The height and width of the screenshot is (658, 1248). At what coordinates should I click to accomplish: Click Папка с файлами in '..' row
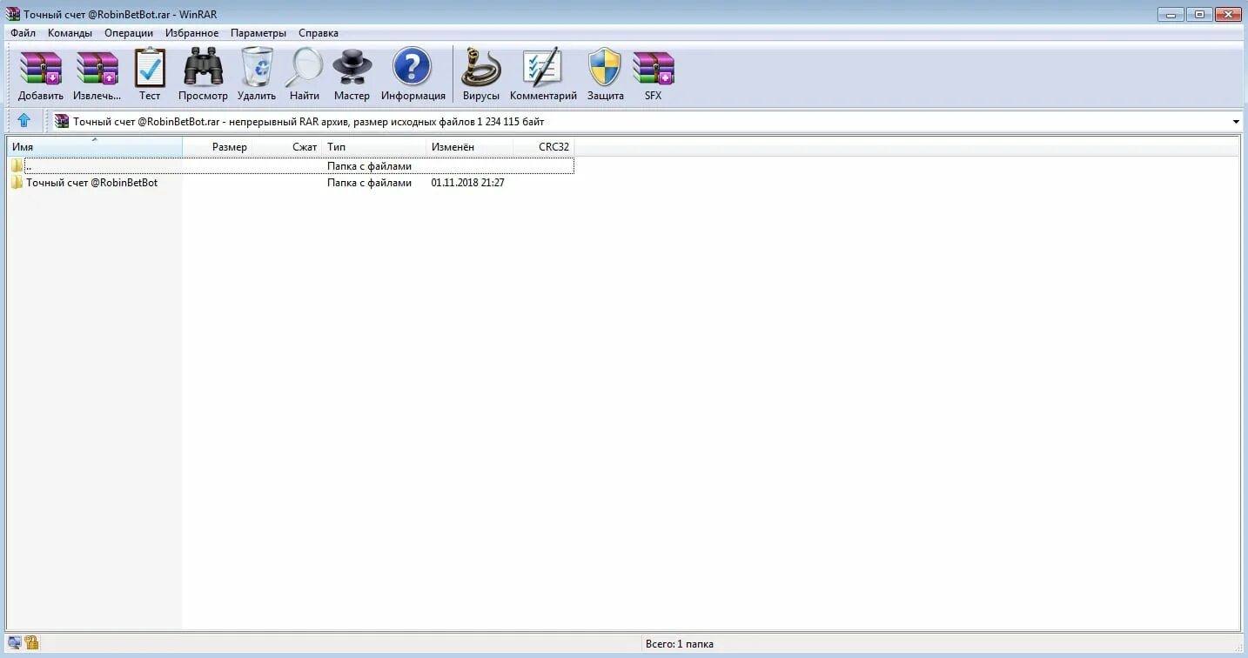tap(369, 165)
